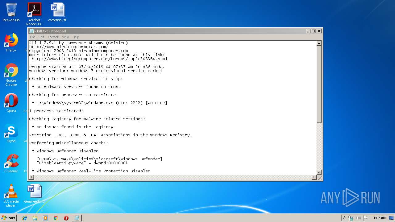Launch Opera from the desktop shortcut
The width and height of the screenshot is (395, 222).
click(x=11, y=103)
